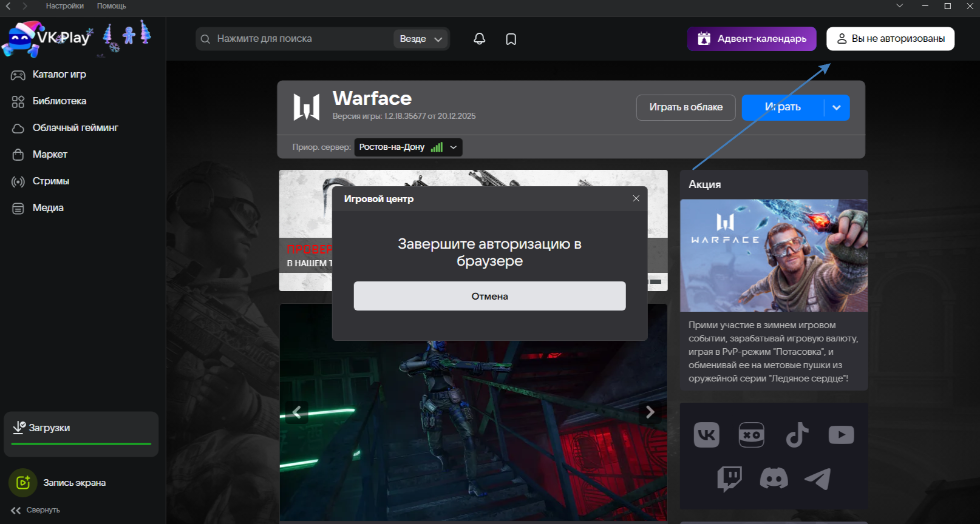Click the screen recording icon
This screenshot has width=980, height=524.
(x=23, y=483)
